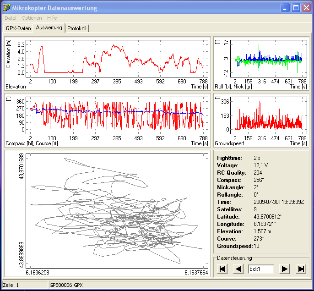Switch to the GPX-Daten tab
This screenshot has width=314, height=291.
click(x=18, y=28)
